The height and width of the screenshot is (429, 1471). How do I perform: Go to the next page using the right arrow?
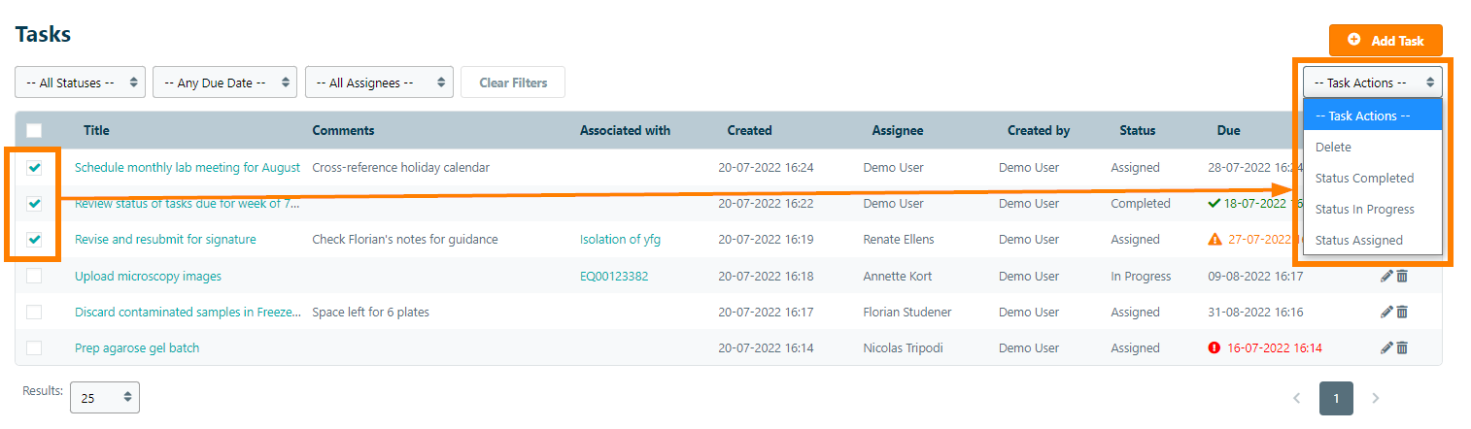(1374, 398)
